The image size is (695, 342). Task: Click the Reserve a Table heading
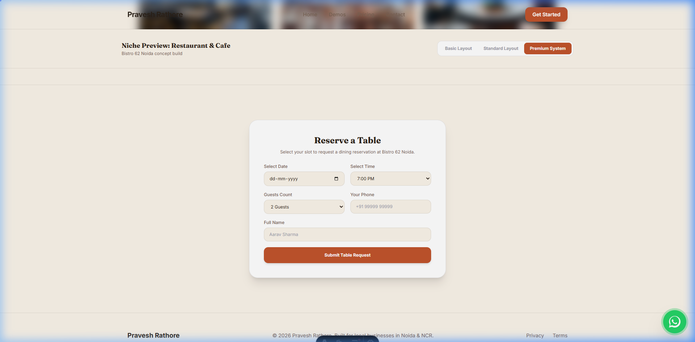pyautogui.click(x=347, y=140)
